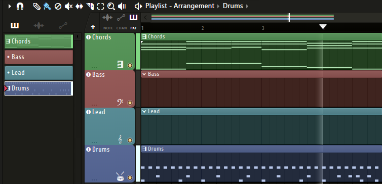
Task: Select the Slip tool
Action: pyautogui.click(x=79, y=7)
